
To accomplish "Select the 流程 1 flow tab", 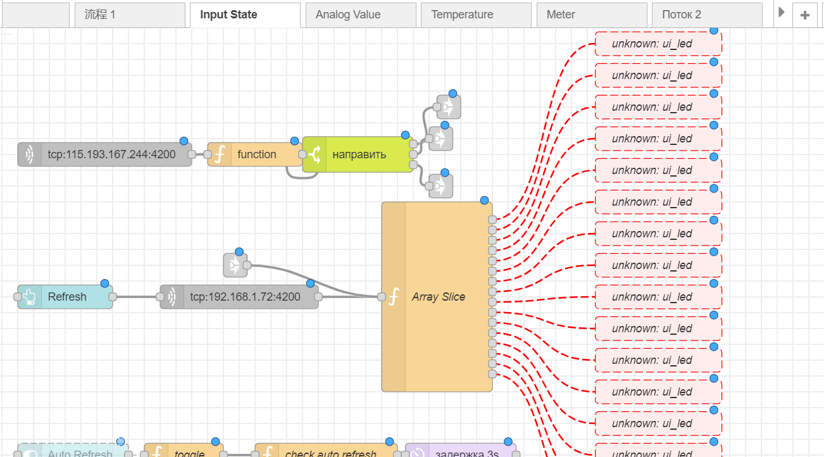I will tap(100, 15).
